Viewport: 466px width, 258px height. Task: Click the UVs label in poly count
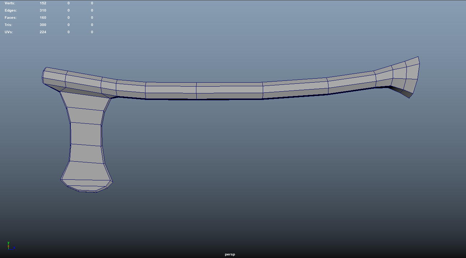pos(9,32)
